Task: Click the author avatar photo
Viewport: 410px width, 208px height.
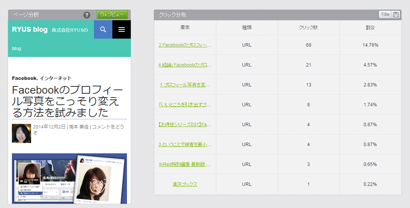Action: point(21,133)
